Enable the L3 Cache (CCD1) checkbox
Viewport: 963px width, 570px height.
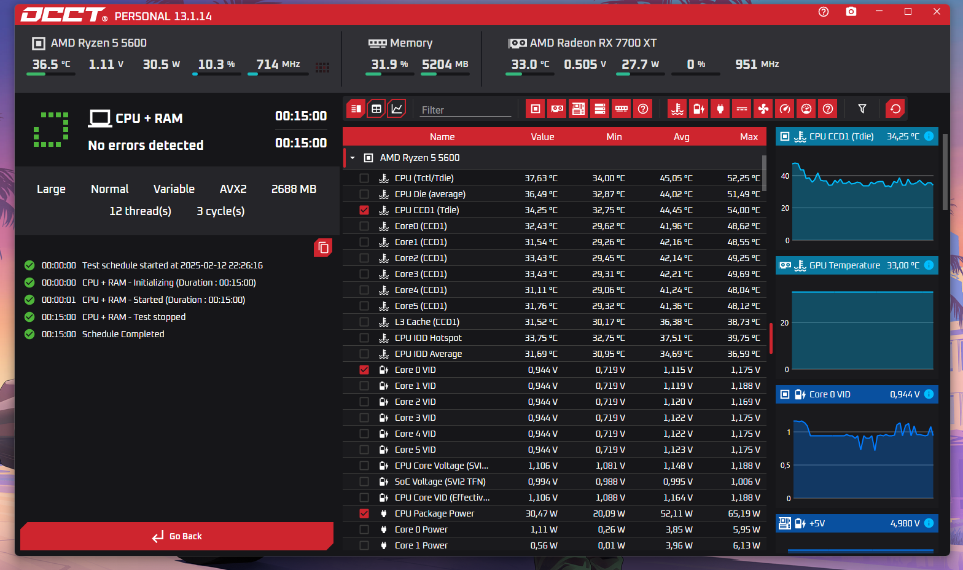click(x=364, y=322)
